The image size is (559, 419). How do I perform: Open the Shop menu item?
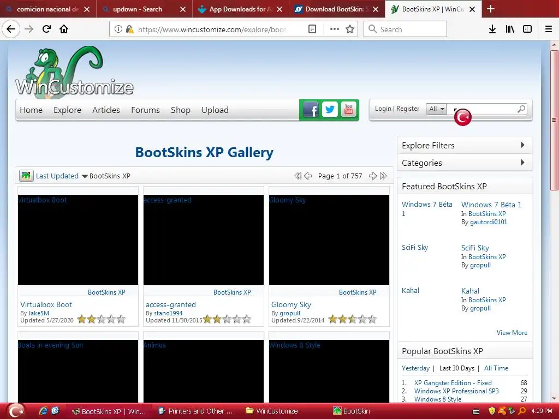point(180,110)
